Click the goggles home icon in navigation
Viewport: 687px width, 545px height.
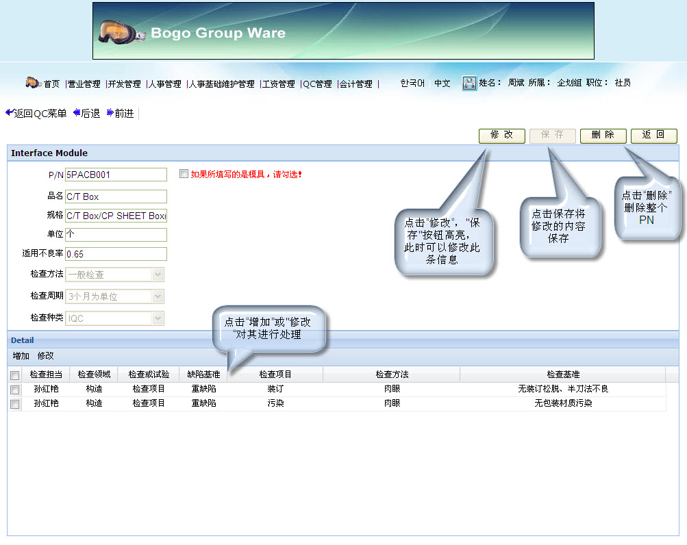pyautogui.click(x=34, y=83)
